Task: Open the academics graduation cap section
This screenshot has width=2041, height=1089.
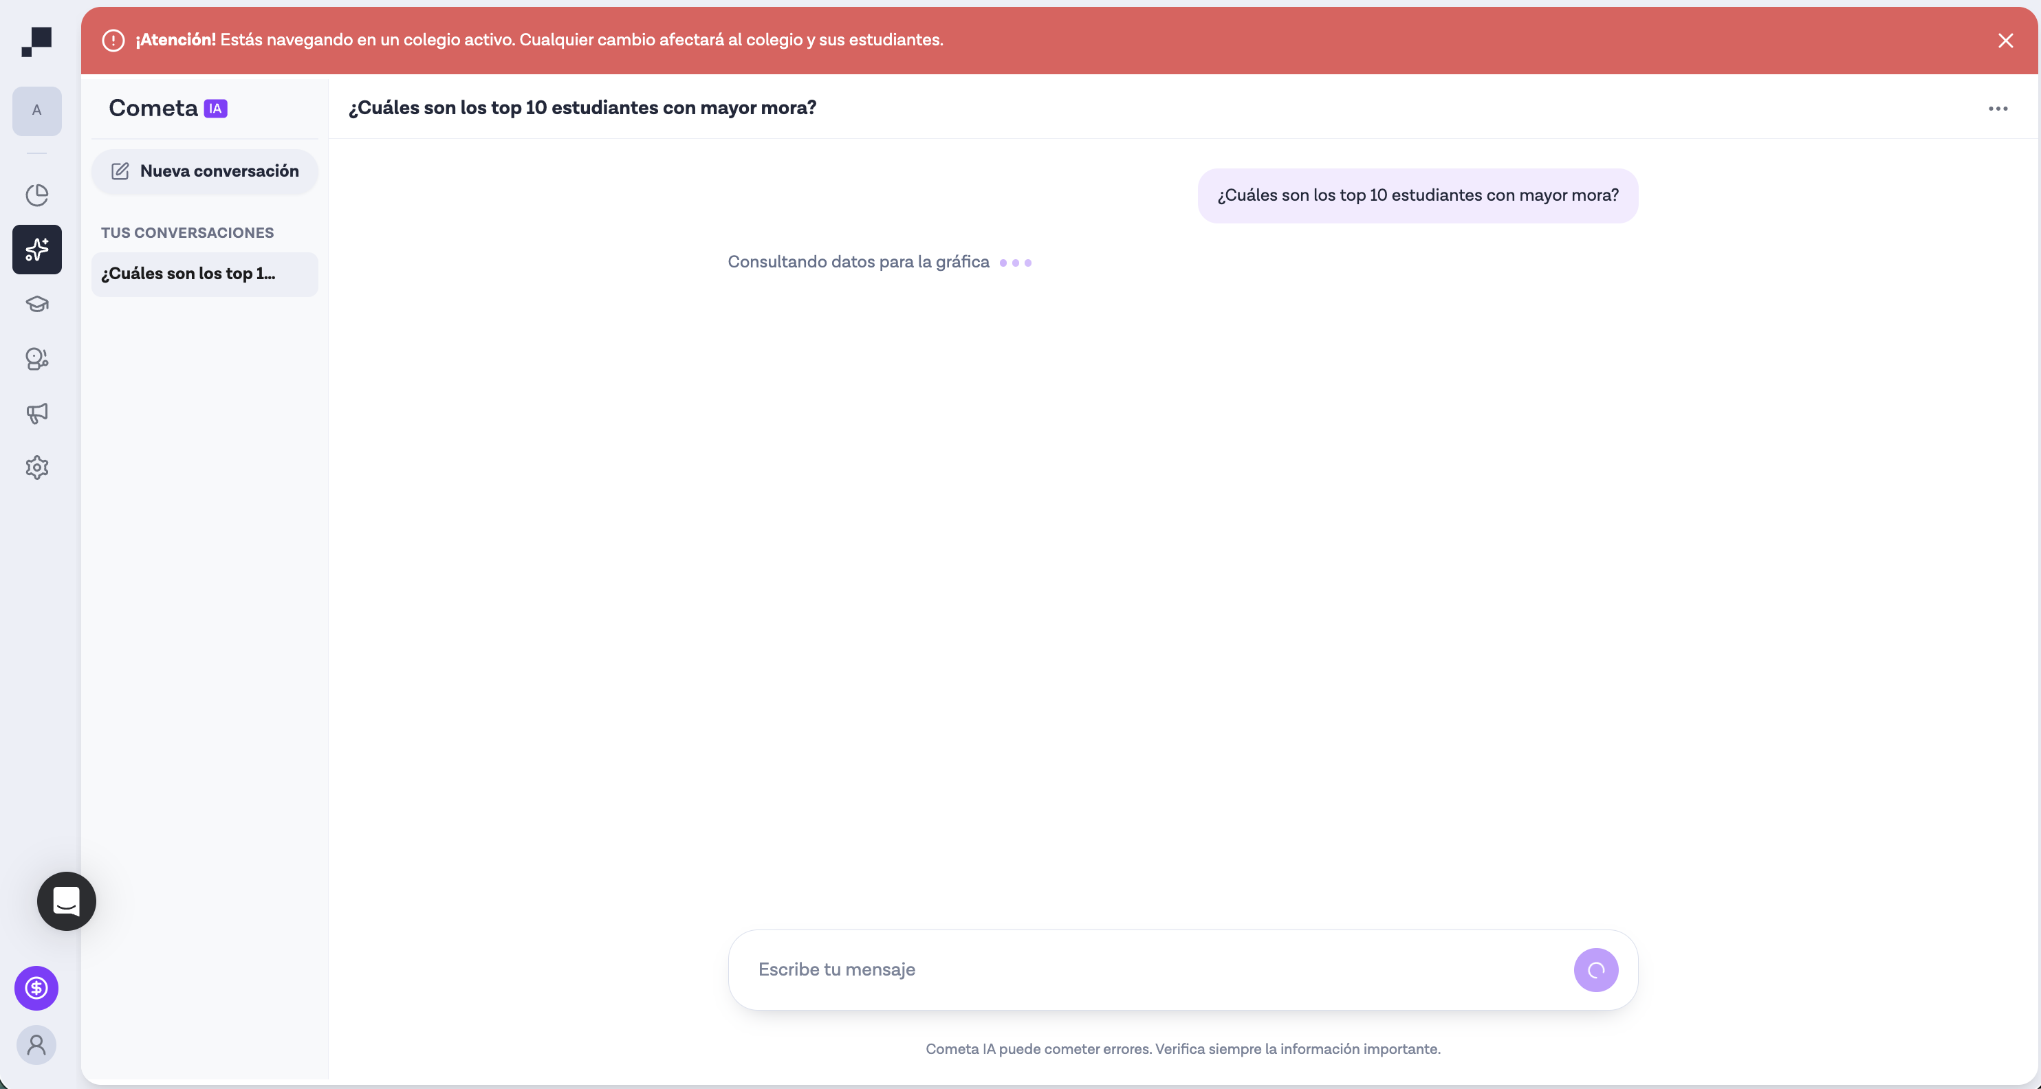Action: pos(36,304)
